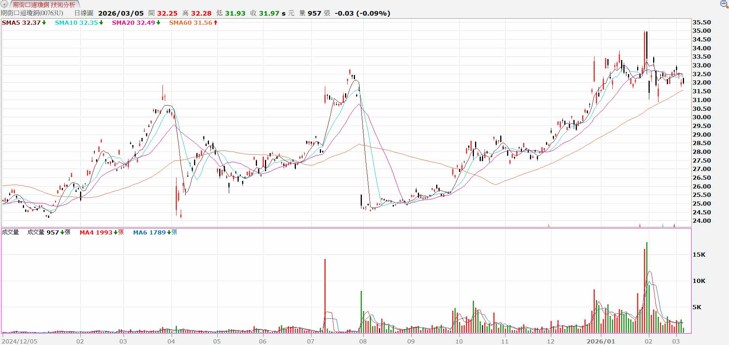Click the 35.00 price level on the axis
The height and width of the screenshot is (345, 729).
coord(702,31)
